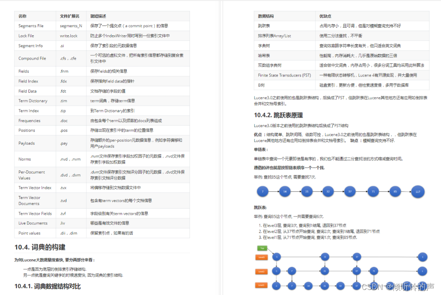Select the 'Term Vector Fields' cell

35,214
